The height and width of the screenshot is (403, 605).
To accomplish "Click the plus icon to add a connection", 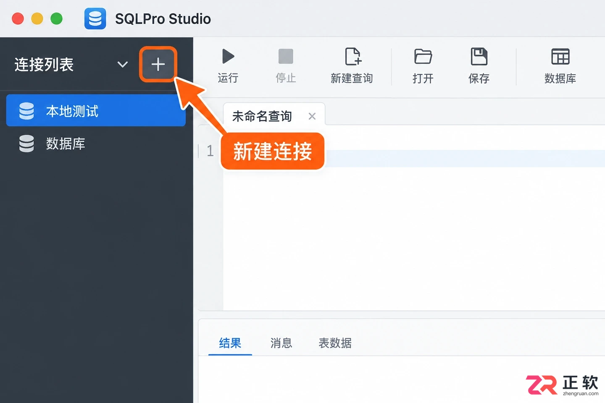I will (x=158, y=64).
